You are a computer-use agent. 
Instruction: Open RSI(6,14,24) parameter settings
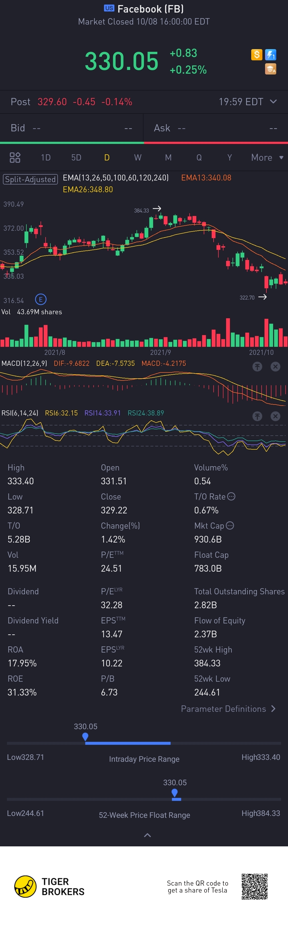click(20, 413)
